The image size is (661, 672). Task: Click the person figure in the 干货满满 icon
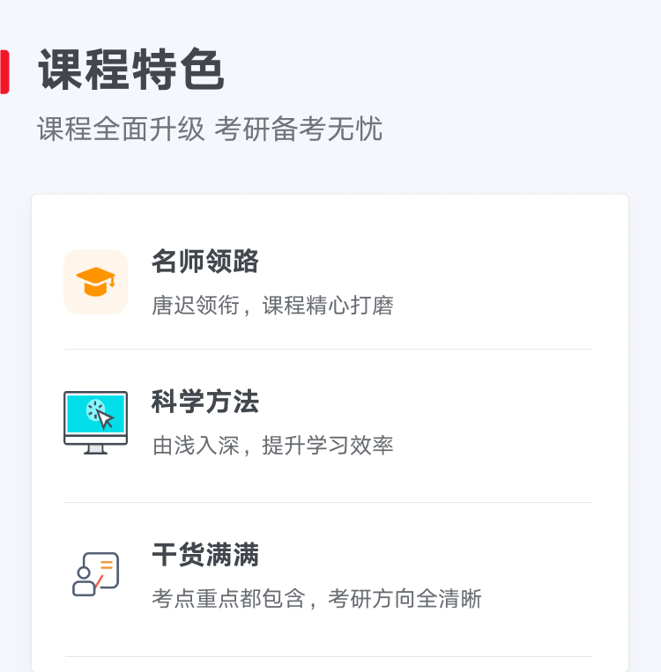click(84, 582)
